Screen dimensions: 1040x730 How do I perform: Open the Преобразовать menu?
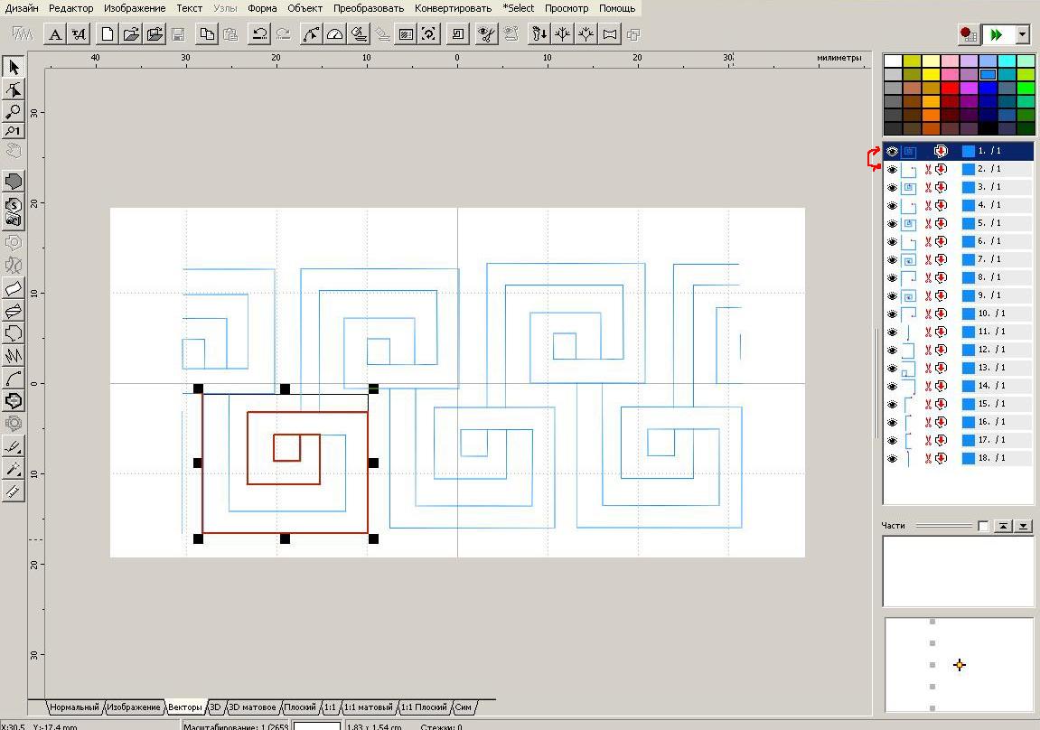368,8
